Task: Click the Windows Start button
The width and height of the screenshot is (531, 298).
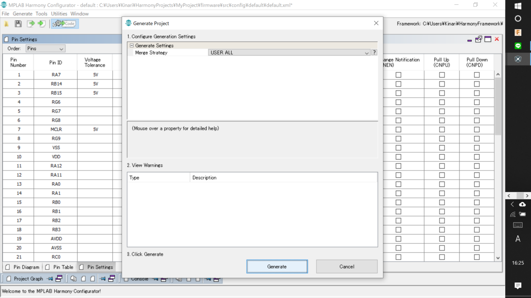Action: tap(518, 6)
